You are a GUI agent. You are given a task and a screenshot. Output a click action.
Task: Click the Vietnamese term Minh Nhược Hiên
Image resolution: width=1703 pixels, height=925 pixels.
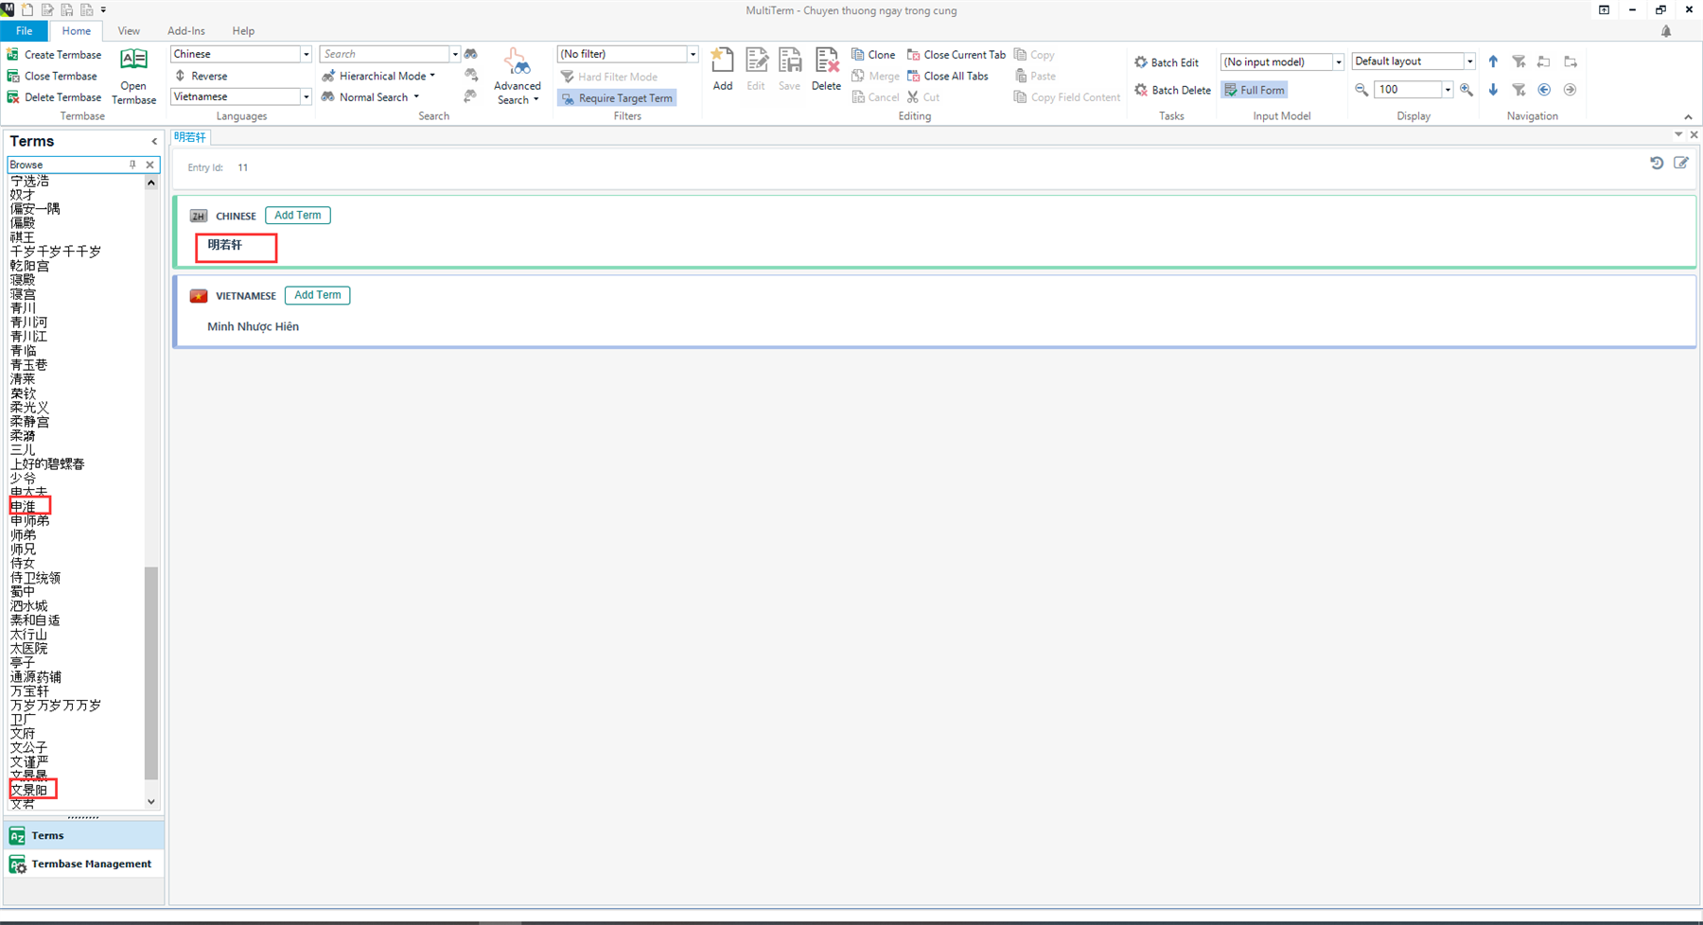[253, 326]
